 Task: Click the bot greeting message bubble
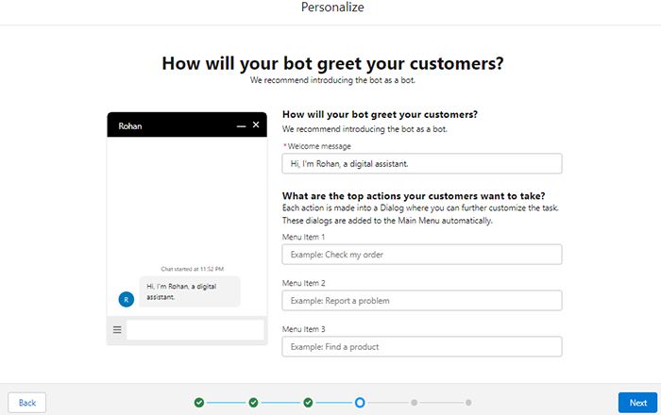click(x=190, y=290)
